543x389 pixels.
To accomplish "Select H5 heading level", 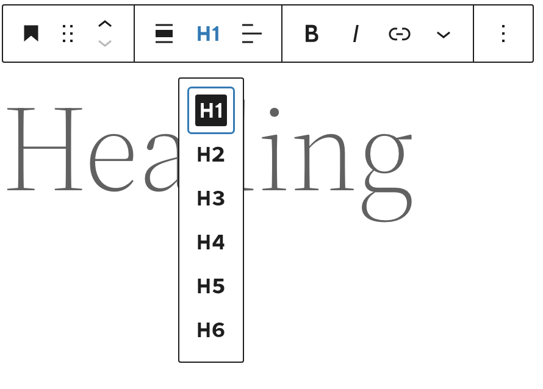I will 210,286.
